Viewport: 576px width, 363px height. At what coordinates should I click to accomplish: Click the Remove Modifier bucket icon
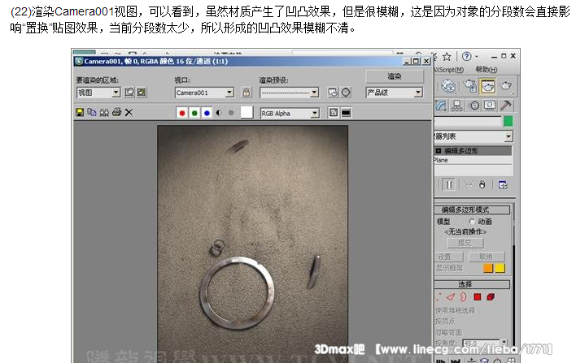(482, 185)
